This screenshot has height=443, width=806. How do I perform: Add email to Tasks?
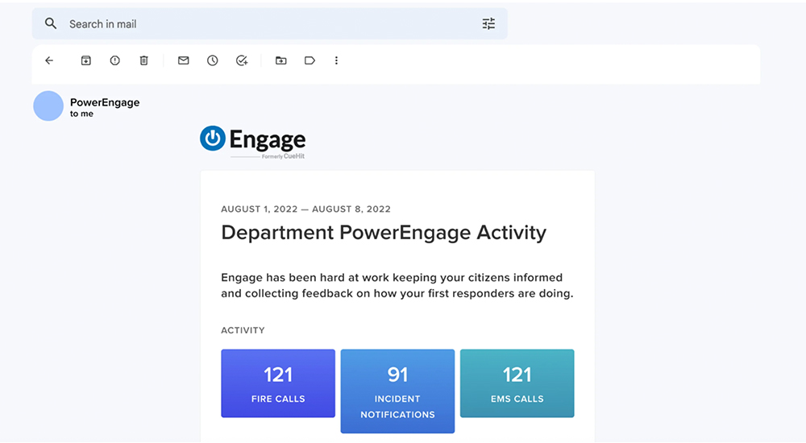coord(242,60)
